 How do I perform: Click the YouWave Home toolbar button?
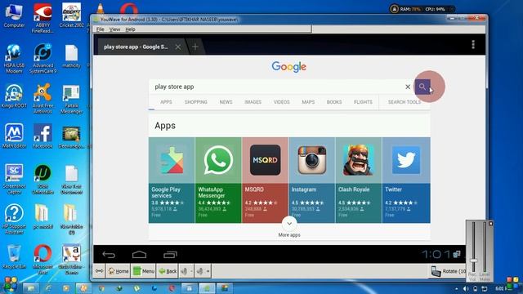(x=118, y=271)
